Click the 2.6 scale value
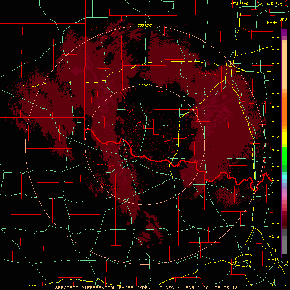Viewport: 290px width, 290px height. (x=275, y=165)
